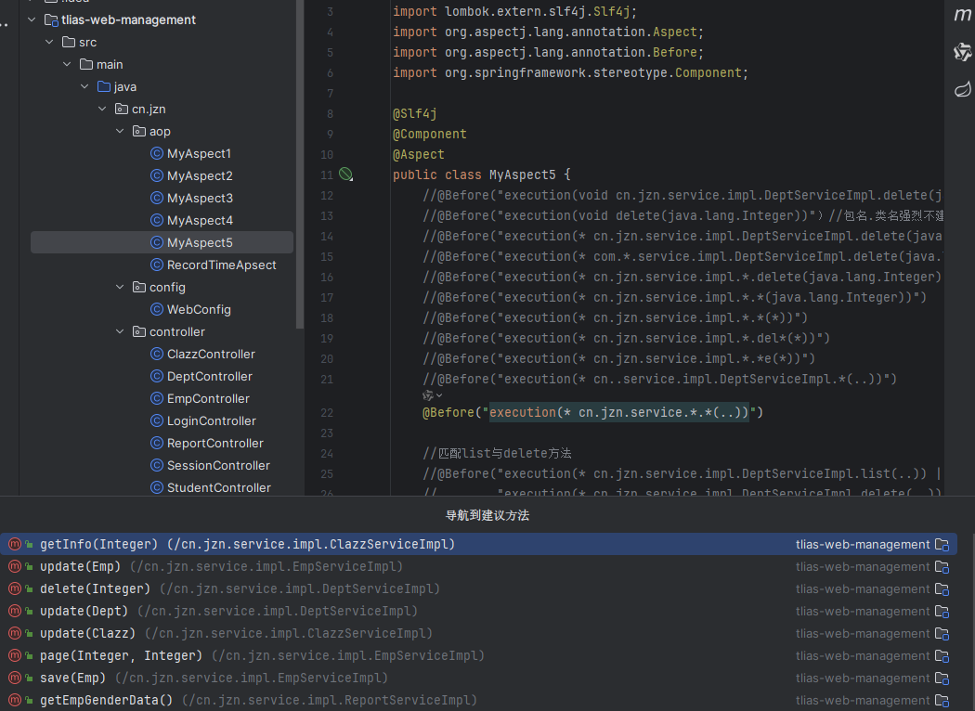Click the method icon beside update(Emp)
Image resolution: width=975 pixels, height=711 pixels.
coord(15,567)
